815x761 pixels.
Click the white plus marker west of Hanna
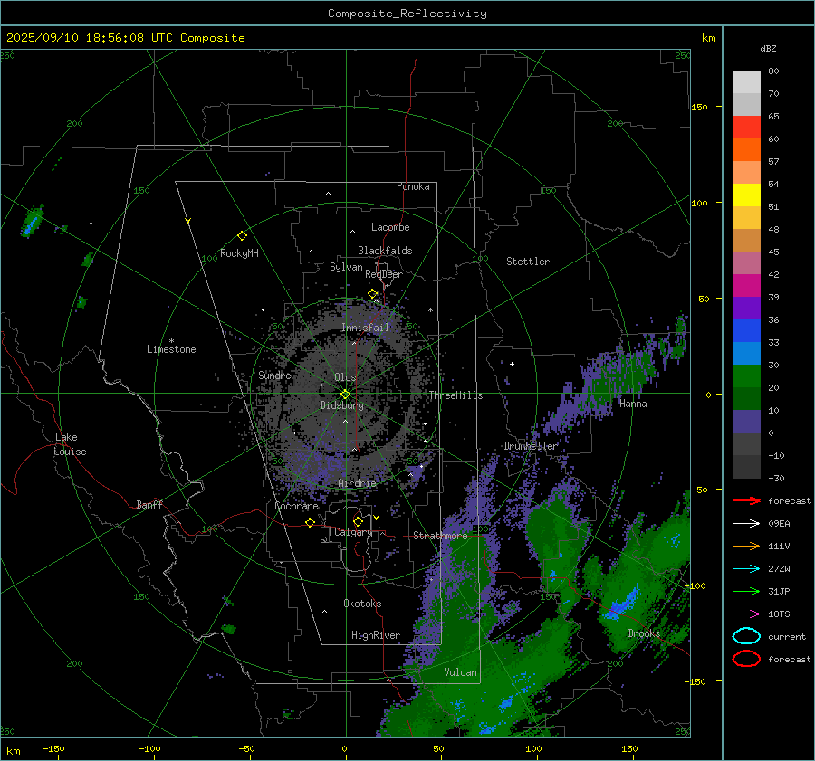point(512,364)
